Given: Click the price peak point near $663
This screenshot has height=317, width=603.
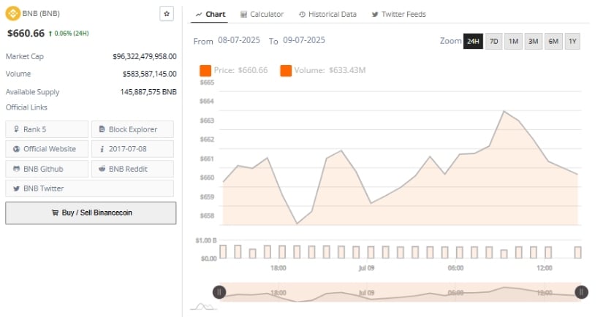Looking at the screenshot, I should pyautogui.click(x=504, y=111).
